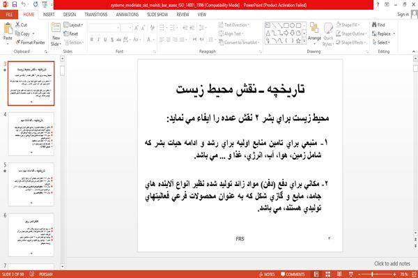Switch to the ANIMATIONS tab
The height and width of the screenshot is (278, 418).
[x=127, y=15]
